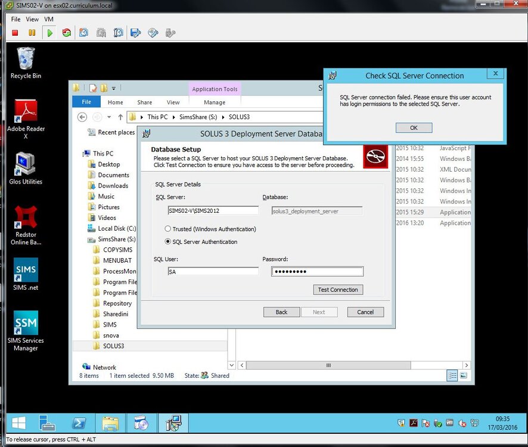The height and width of the screenshot is (447, 528).
Task: Click the Redstor Online Backup desktop icon
Action: click(26, 225)
